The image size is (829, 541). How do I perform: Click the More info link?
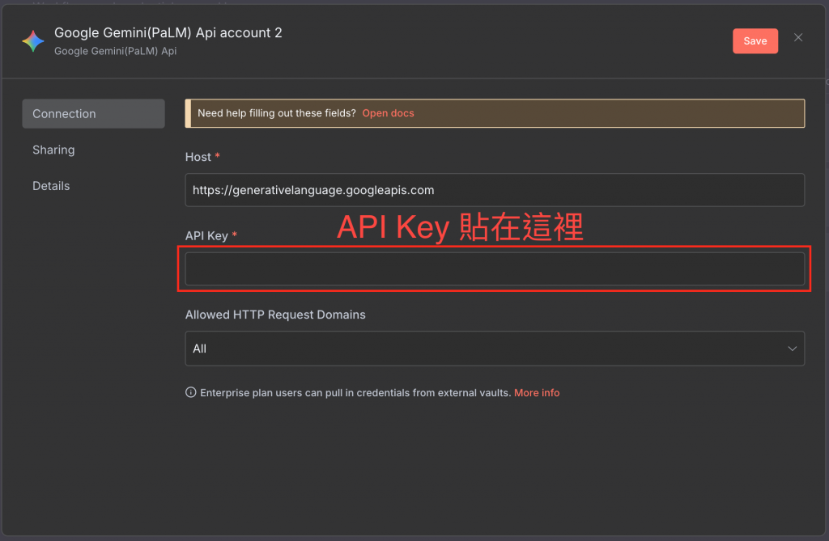tap(537, 392)
